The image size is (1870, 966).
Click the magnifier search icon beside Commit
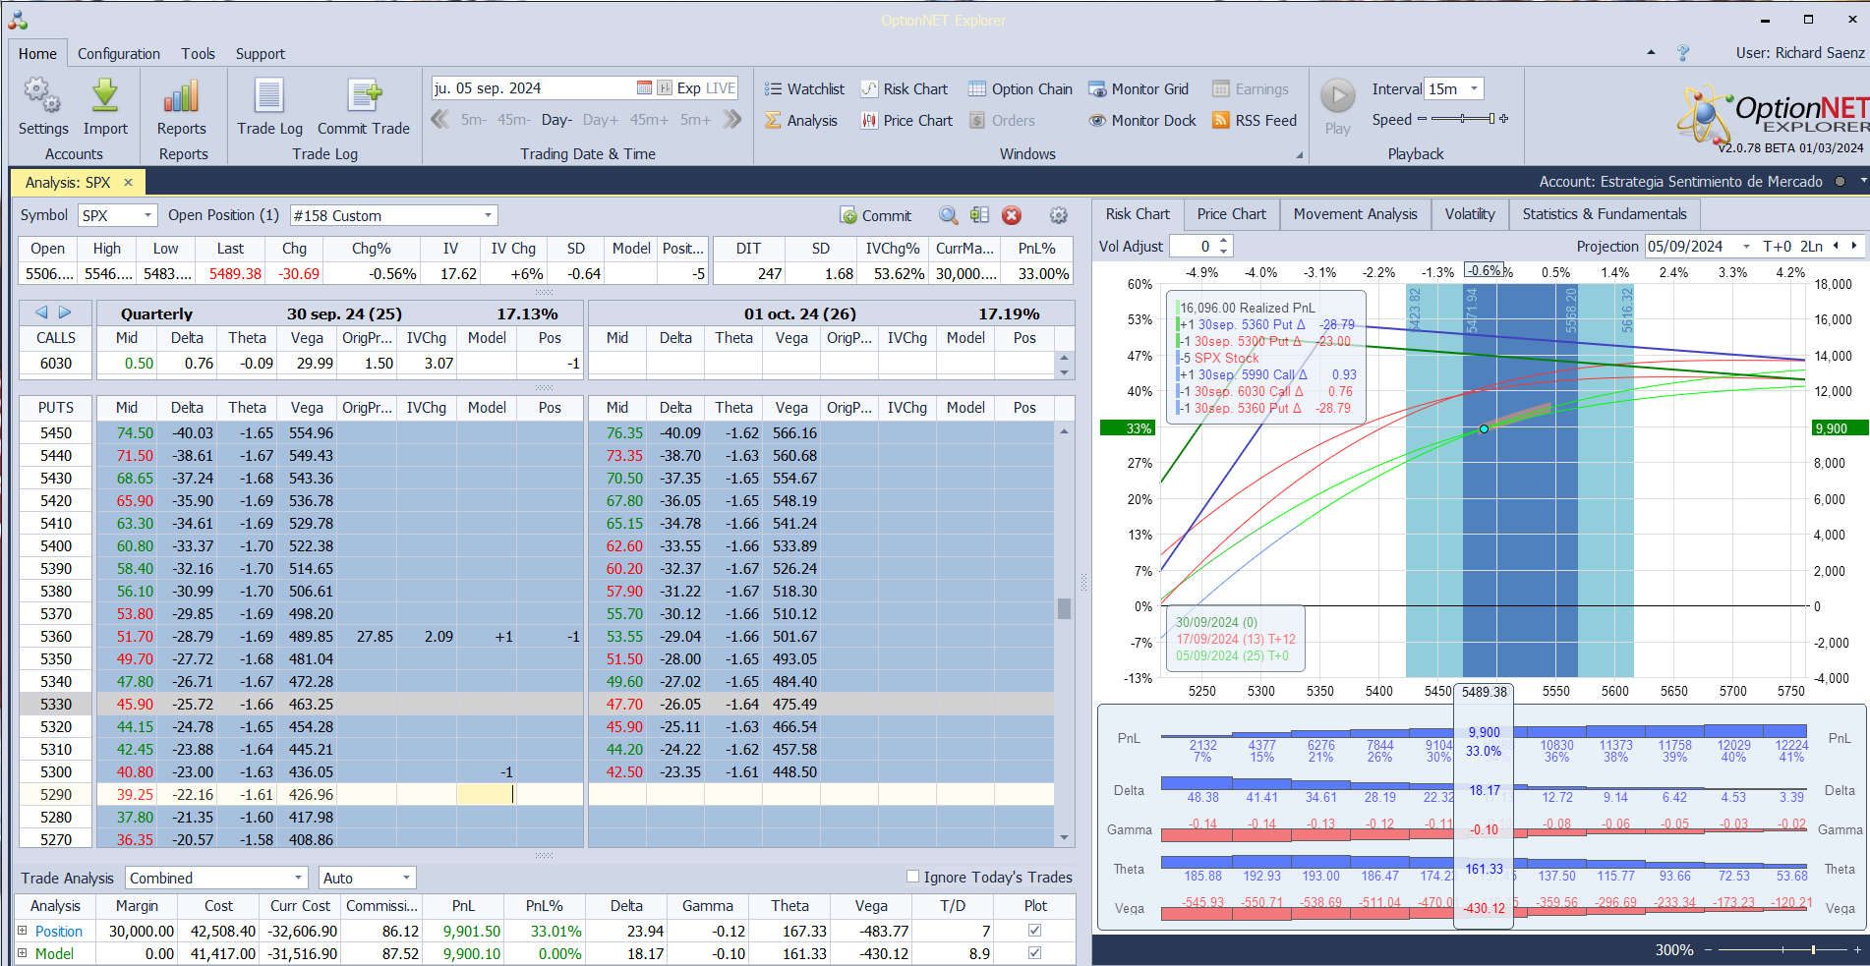(948, 215)
